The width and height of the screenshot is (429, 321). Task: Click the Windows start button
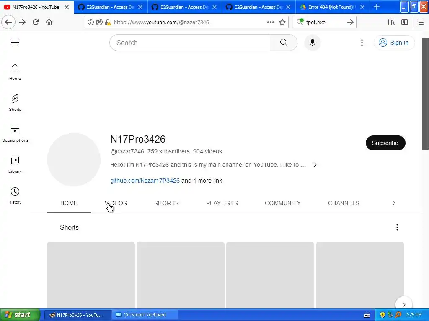[x=20, y=315]
